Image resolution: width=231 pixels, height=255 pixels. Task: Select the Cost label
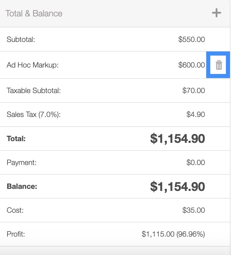pos(15,210)
